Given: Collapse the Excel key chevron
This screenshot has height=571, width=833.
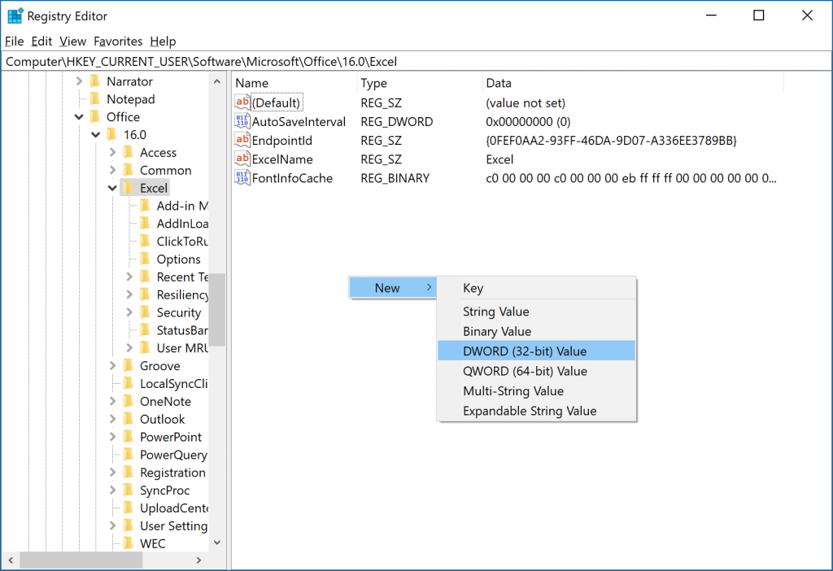Looking at the screenshot, I should click(x=112, y=188).
